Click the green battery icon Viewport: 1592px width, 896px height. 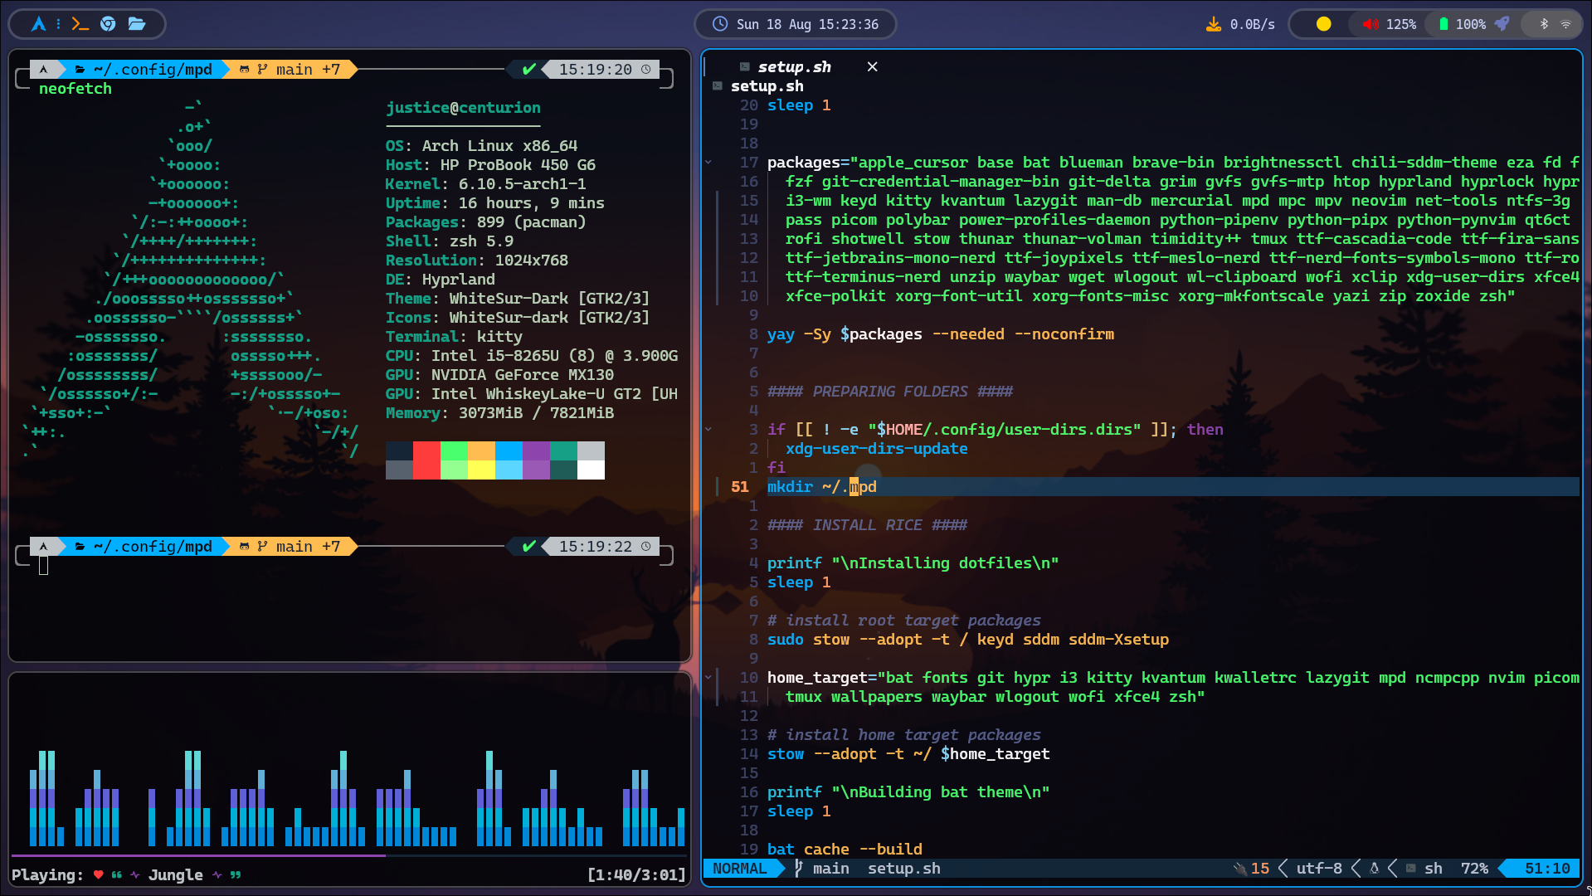point(1444,24)
